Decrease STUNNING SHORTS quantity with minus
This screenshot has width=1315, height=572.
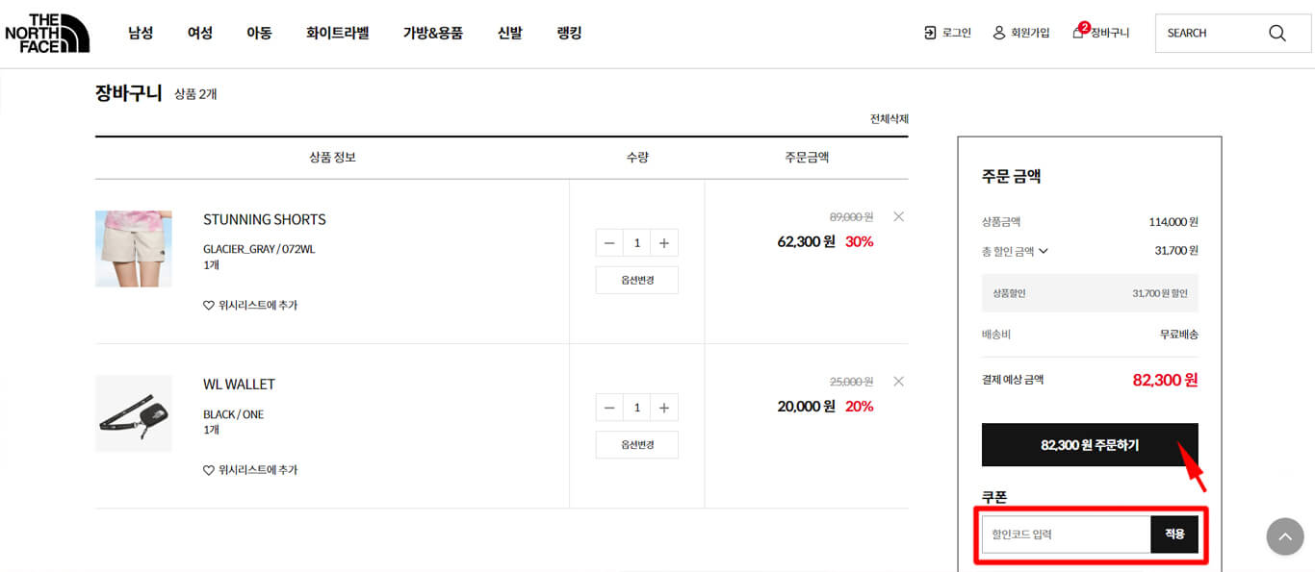tap(609, 243)
